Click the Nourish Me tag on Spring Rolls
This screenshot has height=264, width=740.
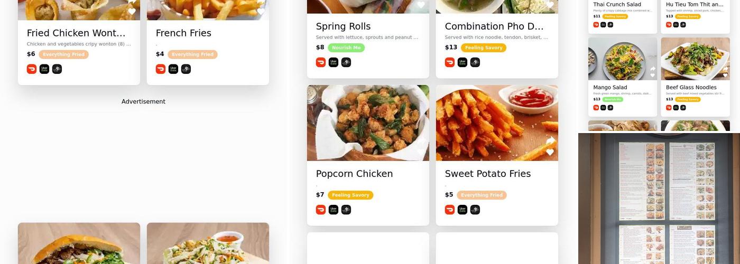tap(346, 48)
